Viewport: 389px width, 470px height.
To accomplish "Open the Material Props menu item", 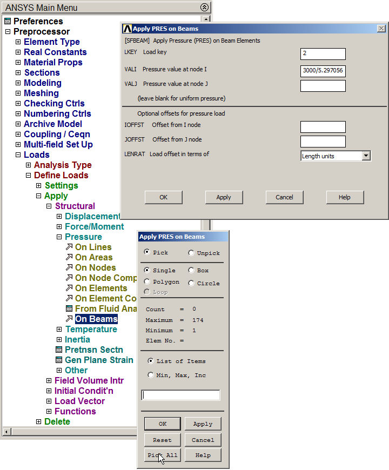I will pyautogui.click(x=53, y=63).
